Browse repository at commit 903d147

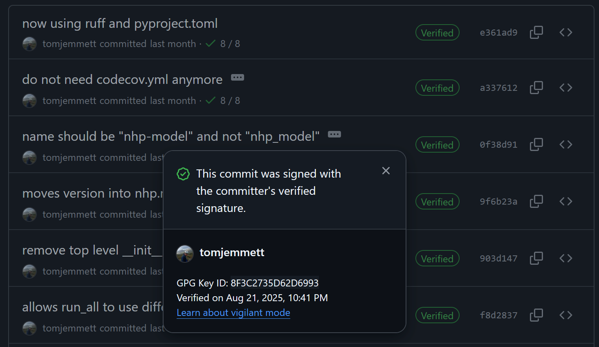click(565, 258)
